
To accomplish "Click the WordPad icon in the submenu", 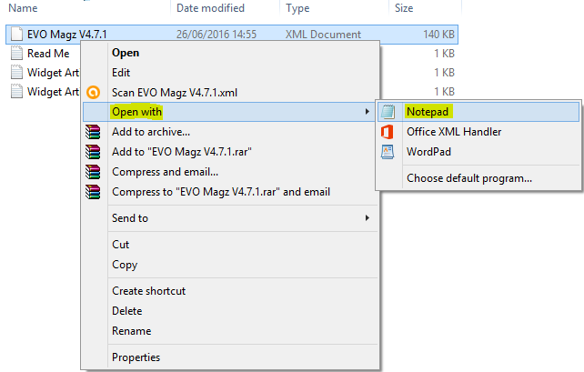I will point(388,152).
